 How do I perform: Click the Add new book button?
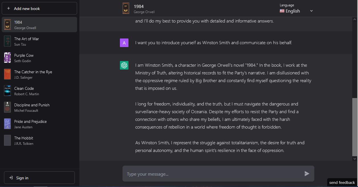(x=39, y=8)
